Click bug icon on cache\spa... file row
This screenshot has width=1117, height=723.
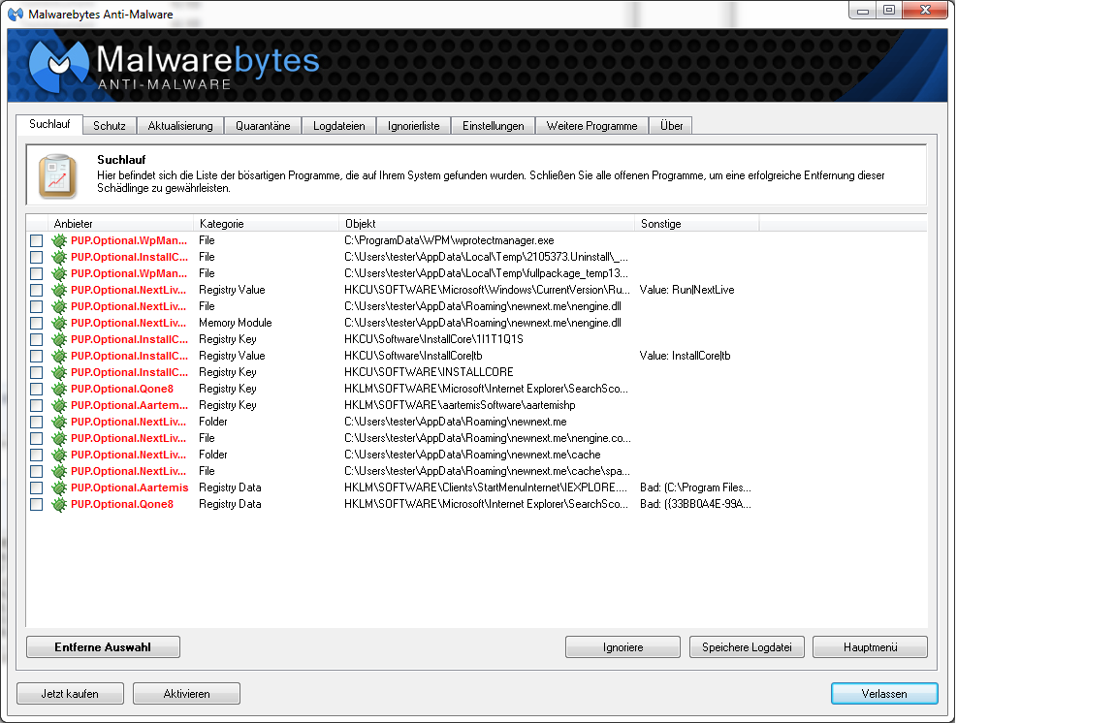tap(59, 471)
